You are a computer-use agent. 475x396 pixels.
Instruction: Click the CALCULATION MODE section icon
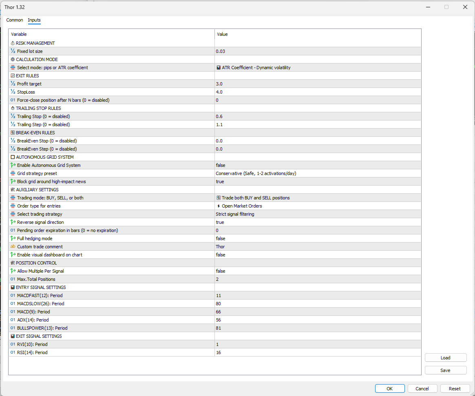(x=13, y=59)
